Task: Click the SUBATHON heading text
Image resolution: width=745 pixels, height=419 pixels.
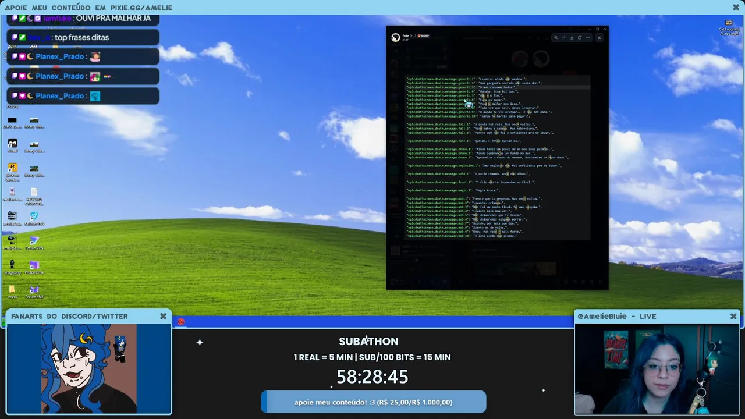Action: (369, 342)
